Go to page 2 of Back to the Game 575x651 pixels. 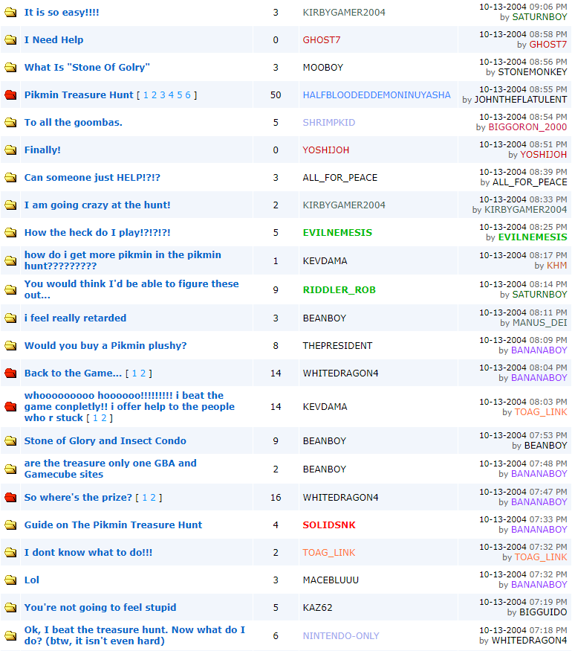[x=145, y=373]
